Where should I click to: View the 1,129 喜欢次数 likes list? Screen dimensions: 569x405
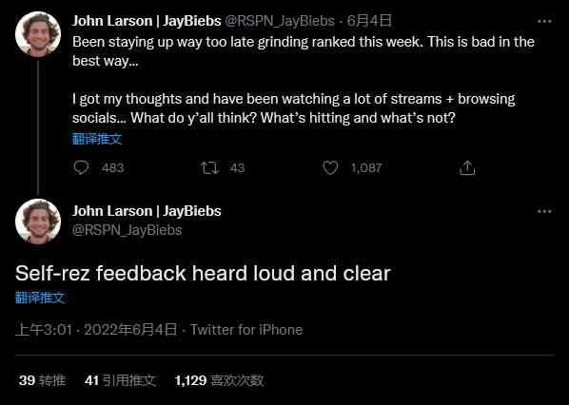pos(219,380)
